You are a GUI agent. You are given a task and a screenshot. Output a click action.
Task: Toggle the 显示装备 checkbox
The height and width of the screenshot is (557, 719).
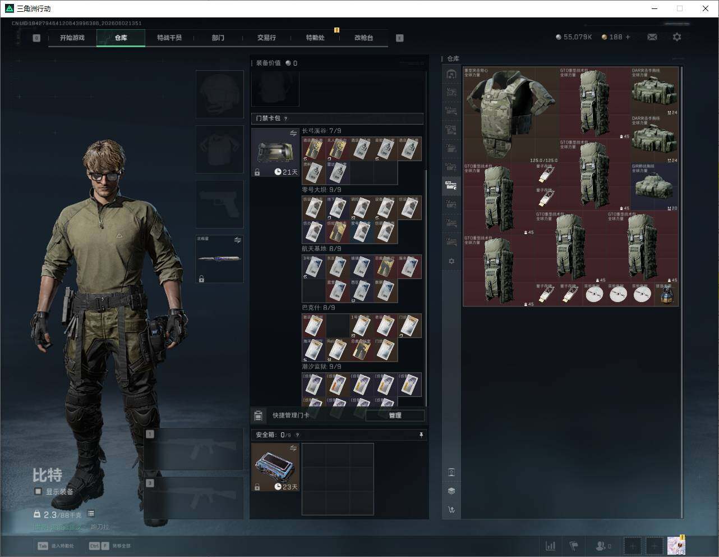tap(38, 491)
